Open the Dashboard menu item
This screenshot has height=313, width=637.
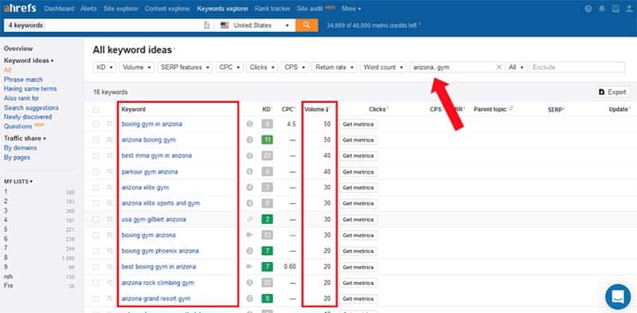(59, 9)
